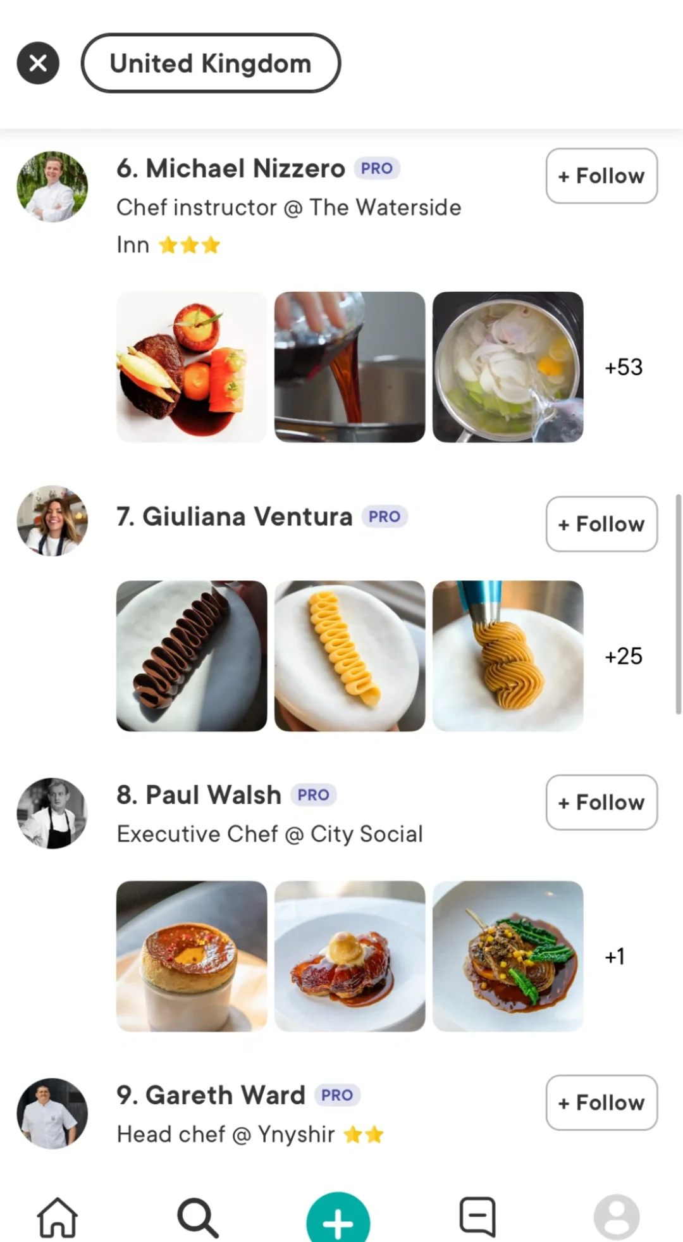Open the Search magnifier tab
This screenshot has height=1242, width=683.
tap(198, 1217)
